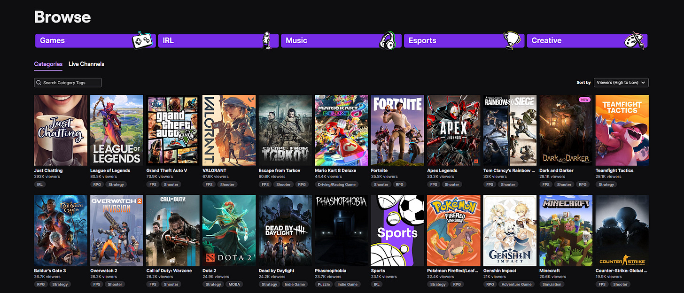Open the Minecraft cover art

(x=566, y=230)
